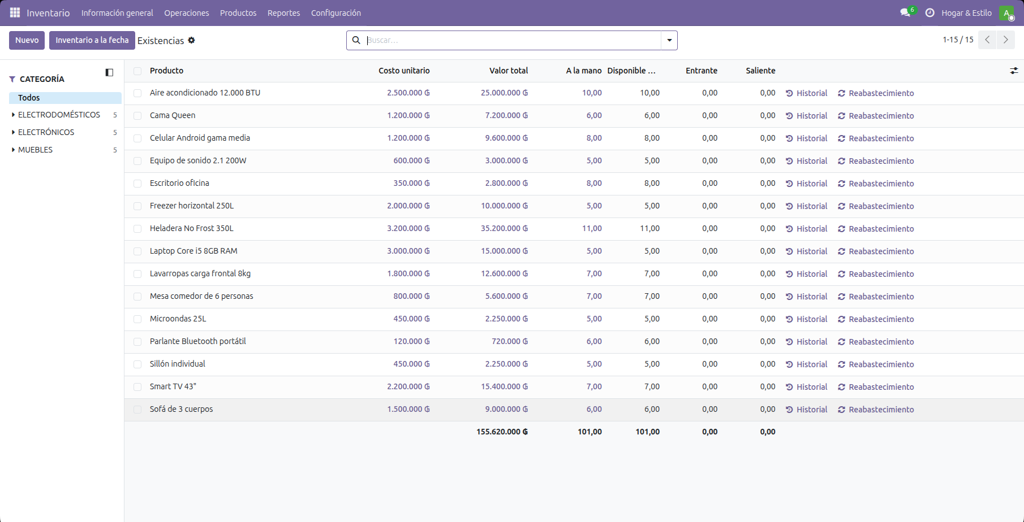1024x522 pixels.
Task: Open Historial for Smart TV 43"
Action: [806, 387]
